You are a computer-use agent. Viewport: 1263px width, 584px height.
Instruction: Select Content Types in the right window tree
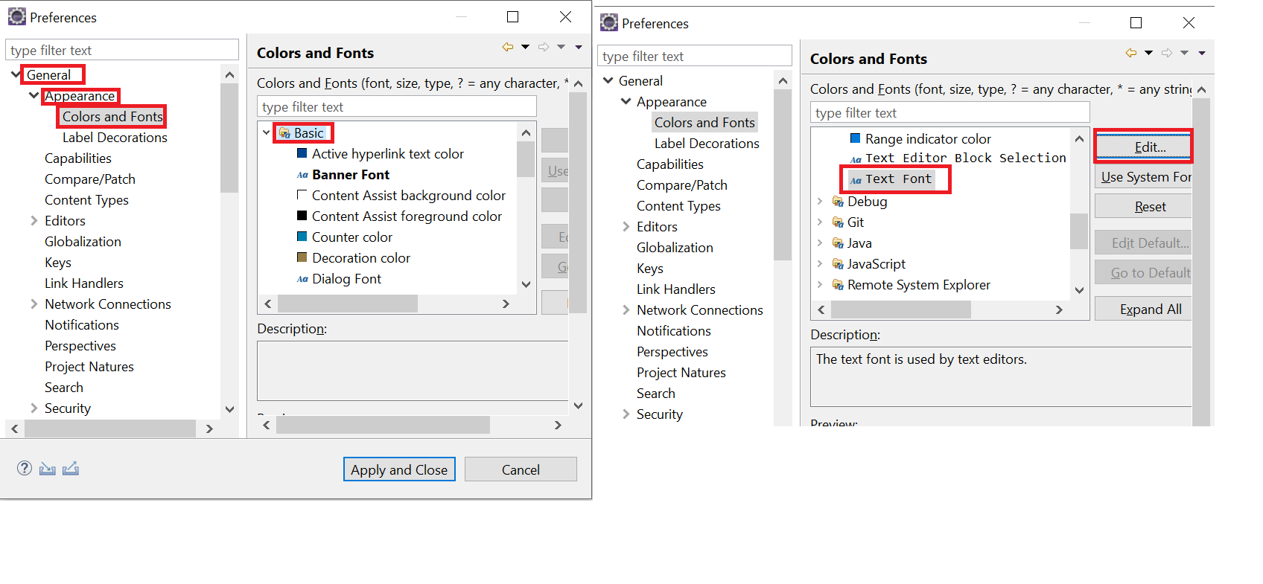tap(678, 206)
